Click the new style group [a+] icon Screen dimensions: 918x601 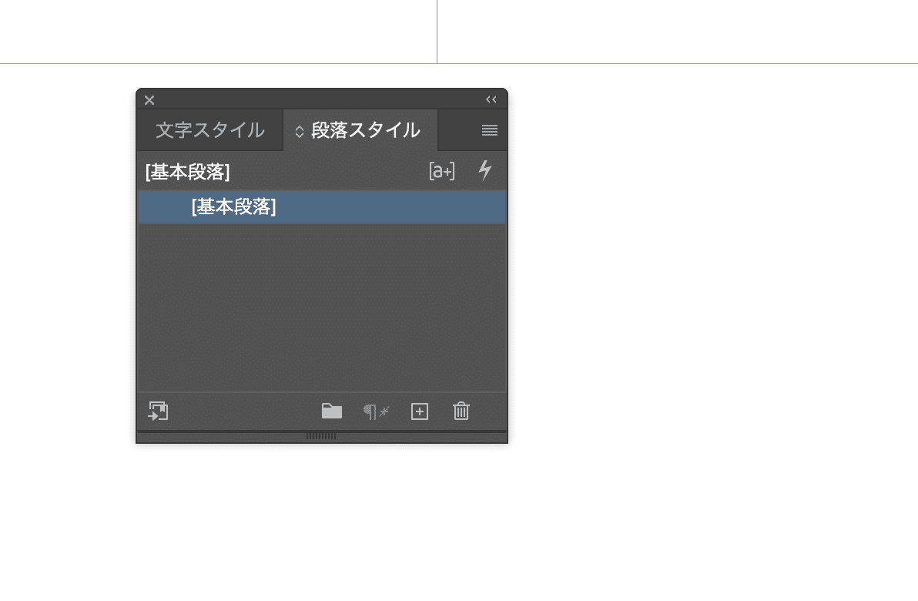(441, 171)
